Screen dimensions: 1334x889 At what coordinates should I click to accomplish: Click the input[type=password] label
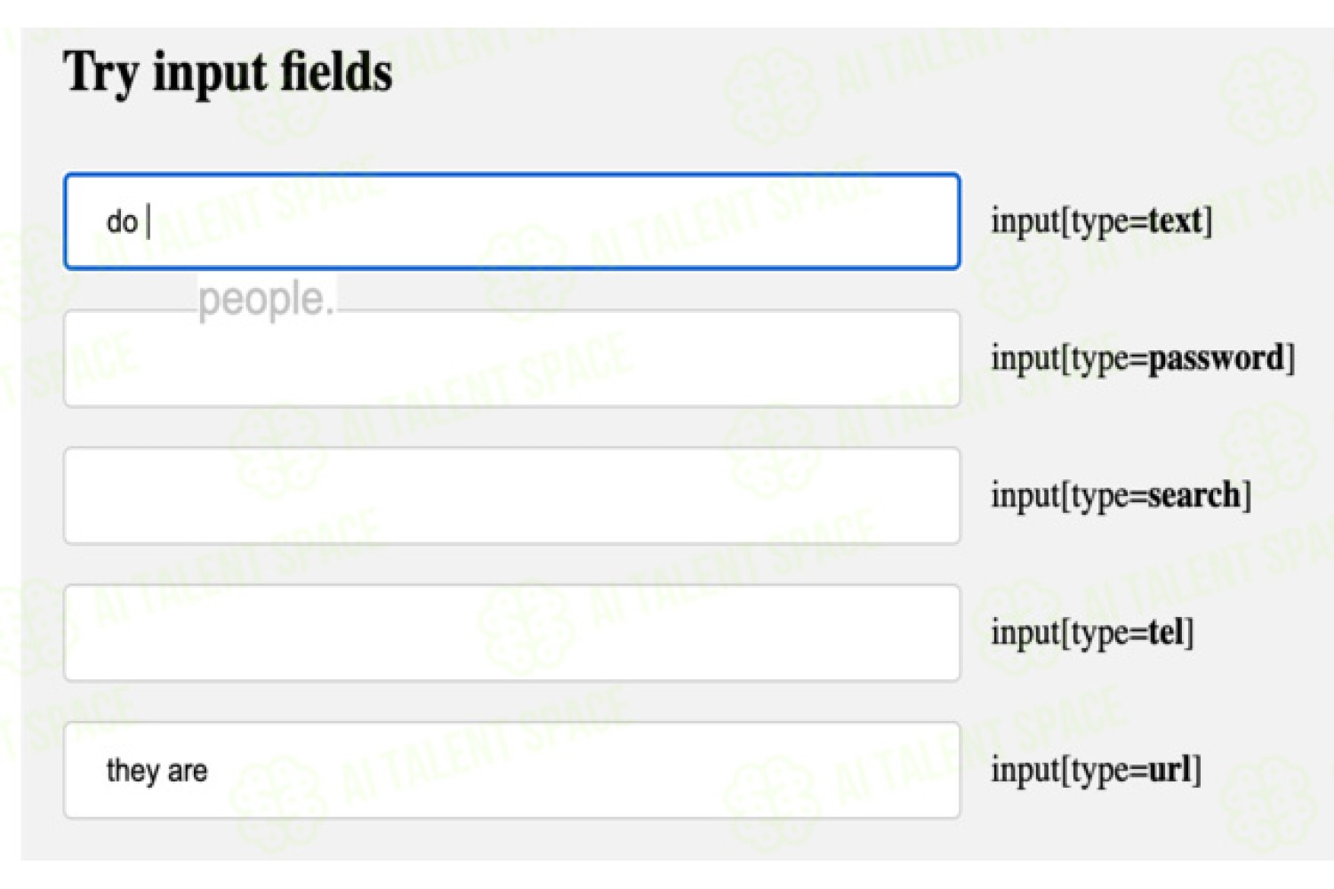point(1143,358)
